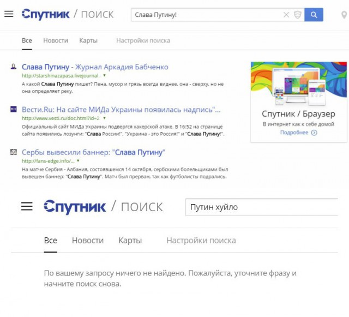Open the top 'Настройки поиска' link
The height and width of the screenshot is (317, 349).
143,40
